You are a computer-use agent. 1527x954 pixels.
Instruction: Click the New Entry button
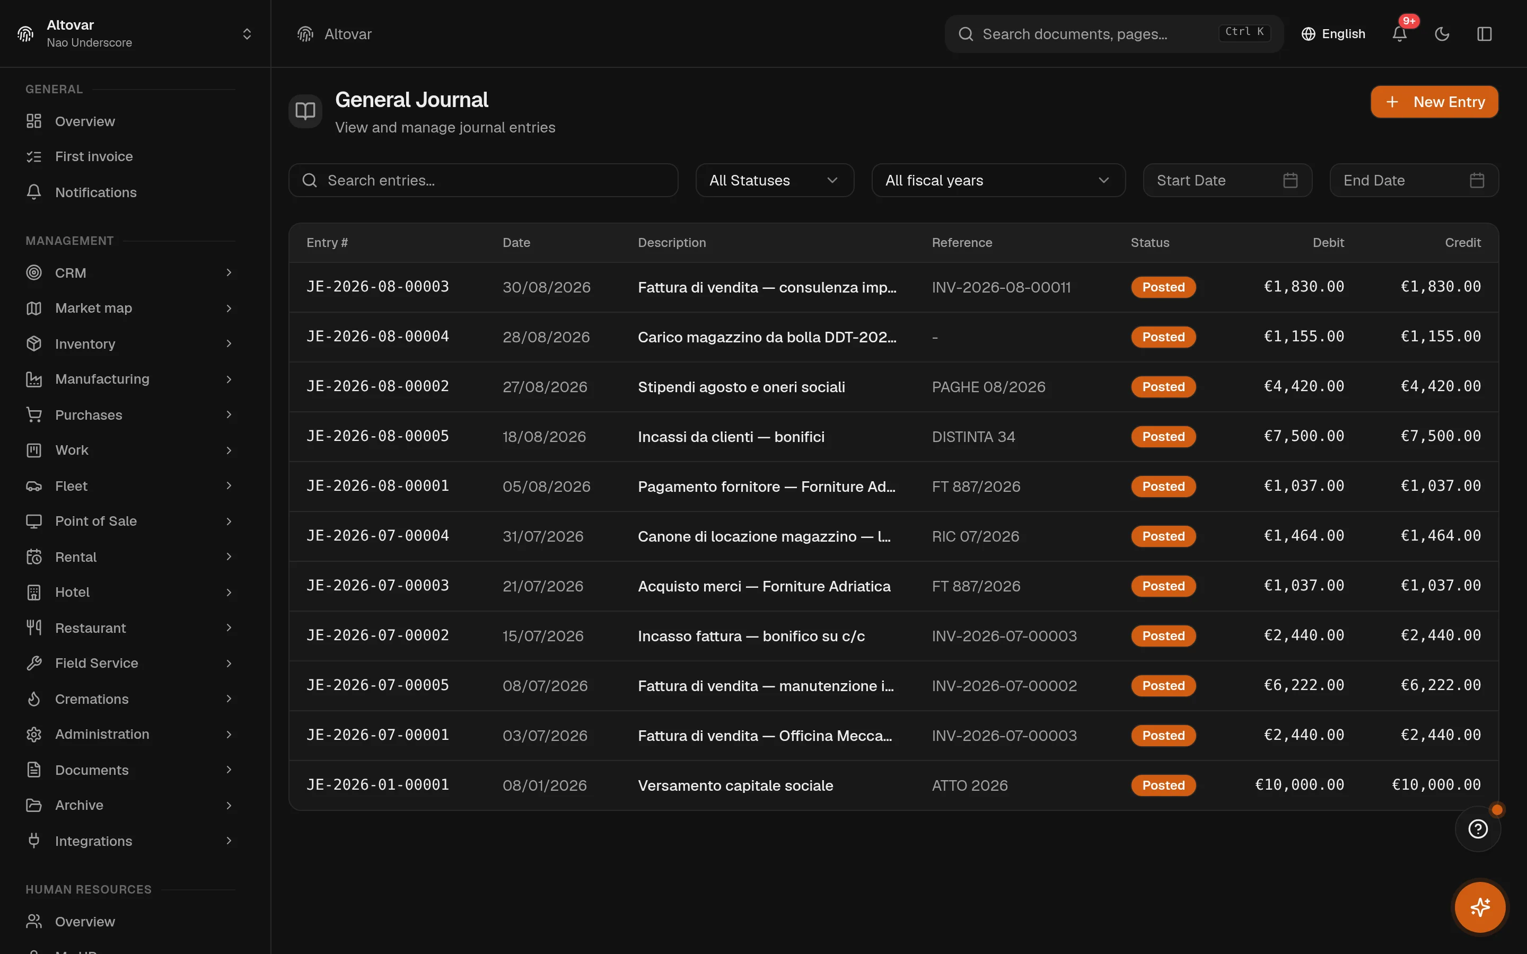coord(1434,102)
